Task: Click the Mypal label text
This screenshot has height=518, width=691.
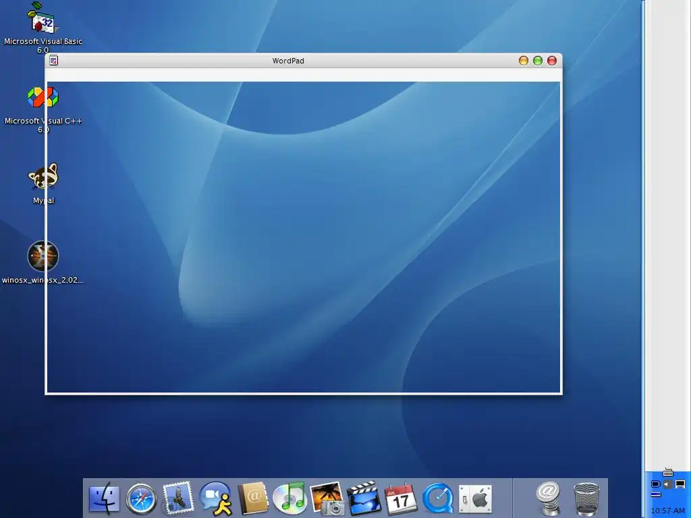Action: tap(43, 200)
